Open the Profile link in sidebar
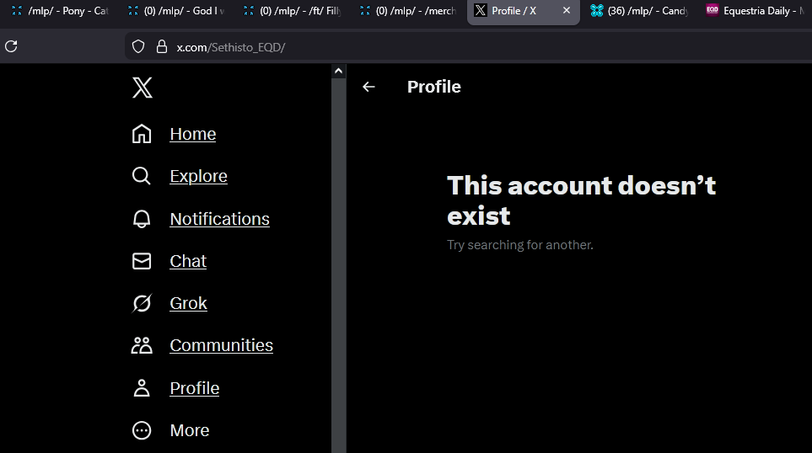The width and height of the screenshot is (812, 453). click(x=195, y=388)
